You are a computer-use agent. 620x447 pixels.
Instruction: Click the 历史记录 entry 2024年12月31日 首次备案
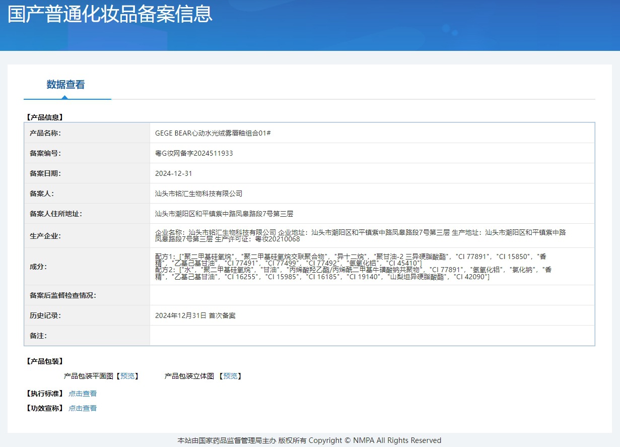[197, 315]
